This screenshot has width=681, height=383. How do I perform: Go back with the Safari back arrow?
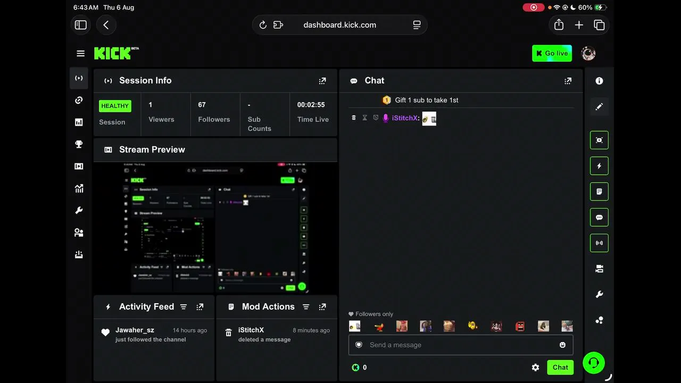pyautogui.click(x=106, y=25)
